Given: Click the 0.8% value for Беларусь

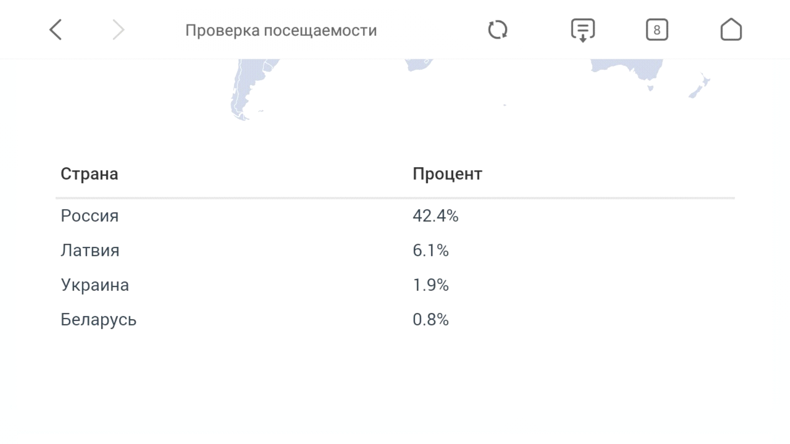Looking at the screenshot, I should coord(430,319).
